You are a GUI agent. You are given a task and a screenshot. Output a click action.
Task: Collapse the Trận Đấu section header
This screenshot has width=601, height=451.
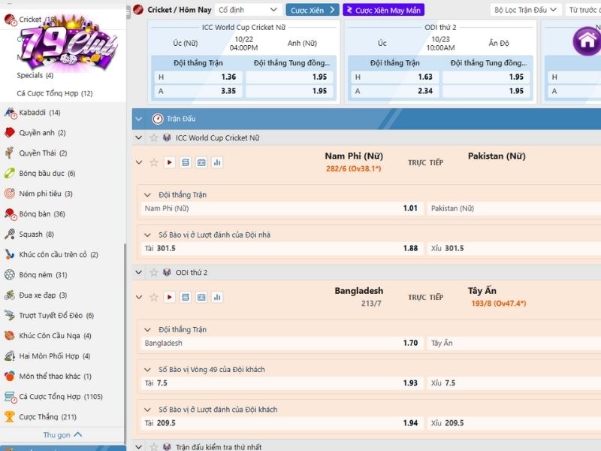pyautogui.click(x=139, y=119)
